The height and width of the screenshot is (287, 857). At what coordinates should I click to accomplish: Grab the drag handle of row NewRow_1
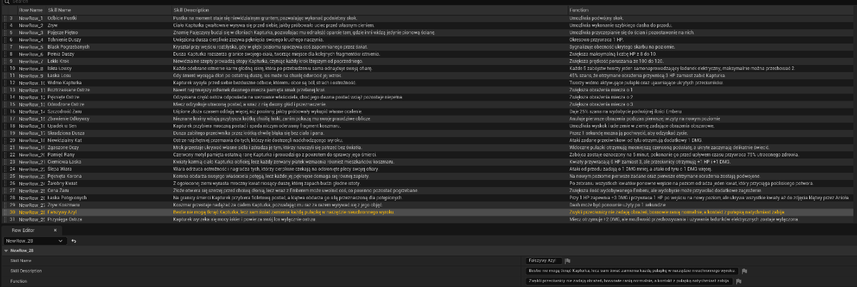point(4,19)
